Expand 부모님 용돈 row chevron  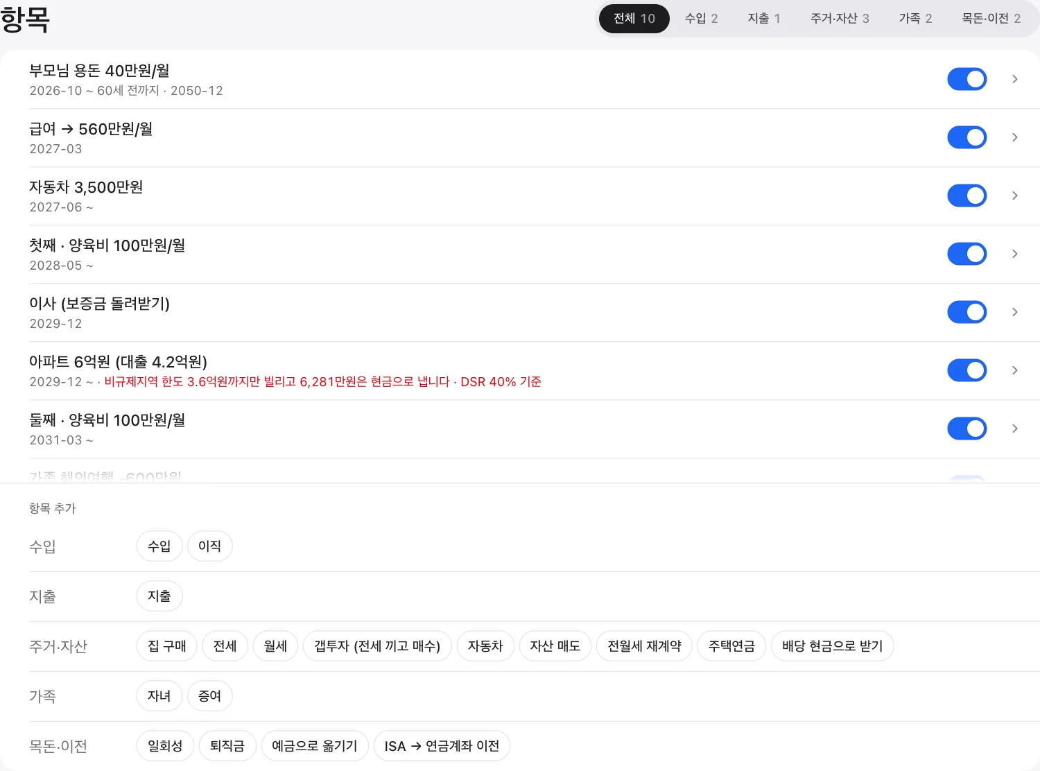point(1014,79)
